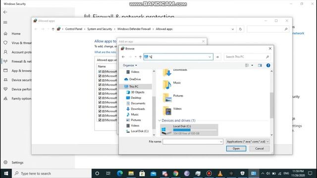Click Control Panel breadcrumb in Allowed apps
The width and height of the screenshot is (317, 178).
click(74, 29)
